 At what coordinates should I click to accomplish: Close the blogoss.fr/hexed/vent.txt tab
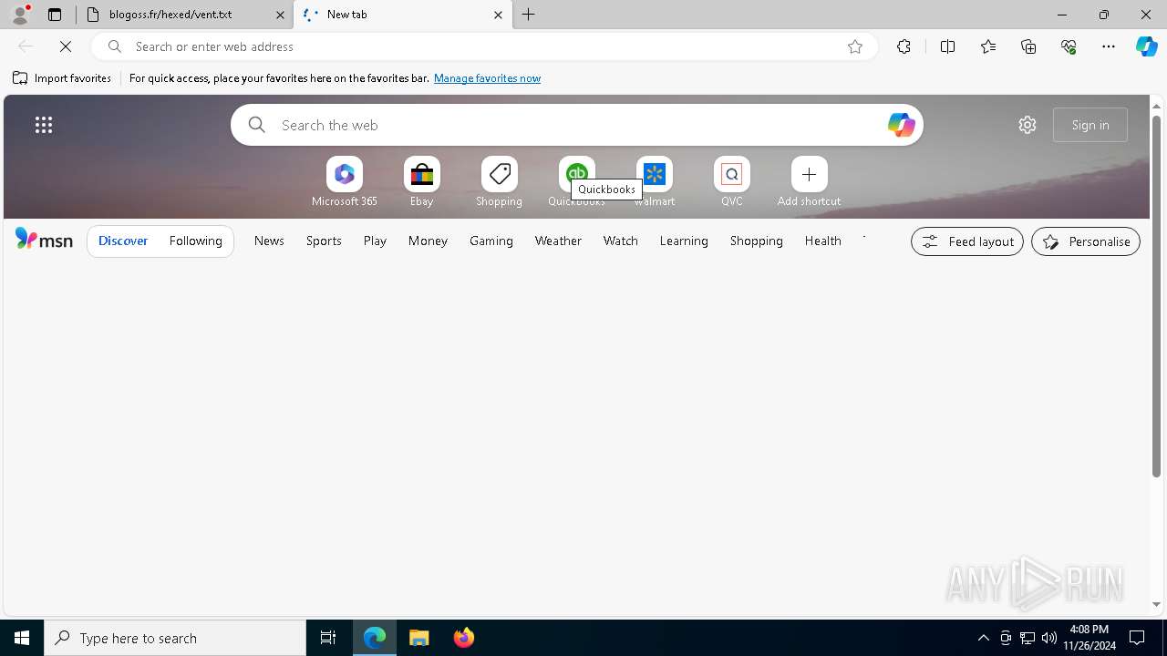280,15
